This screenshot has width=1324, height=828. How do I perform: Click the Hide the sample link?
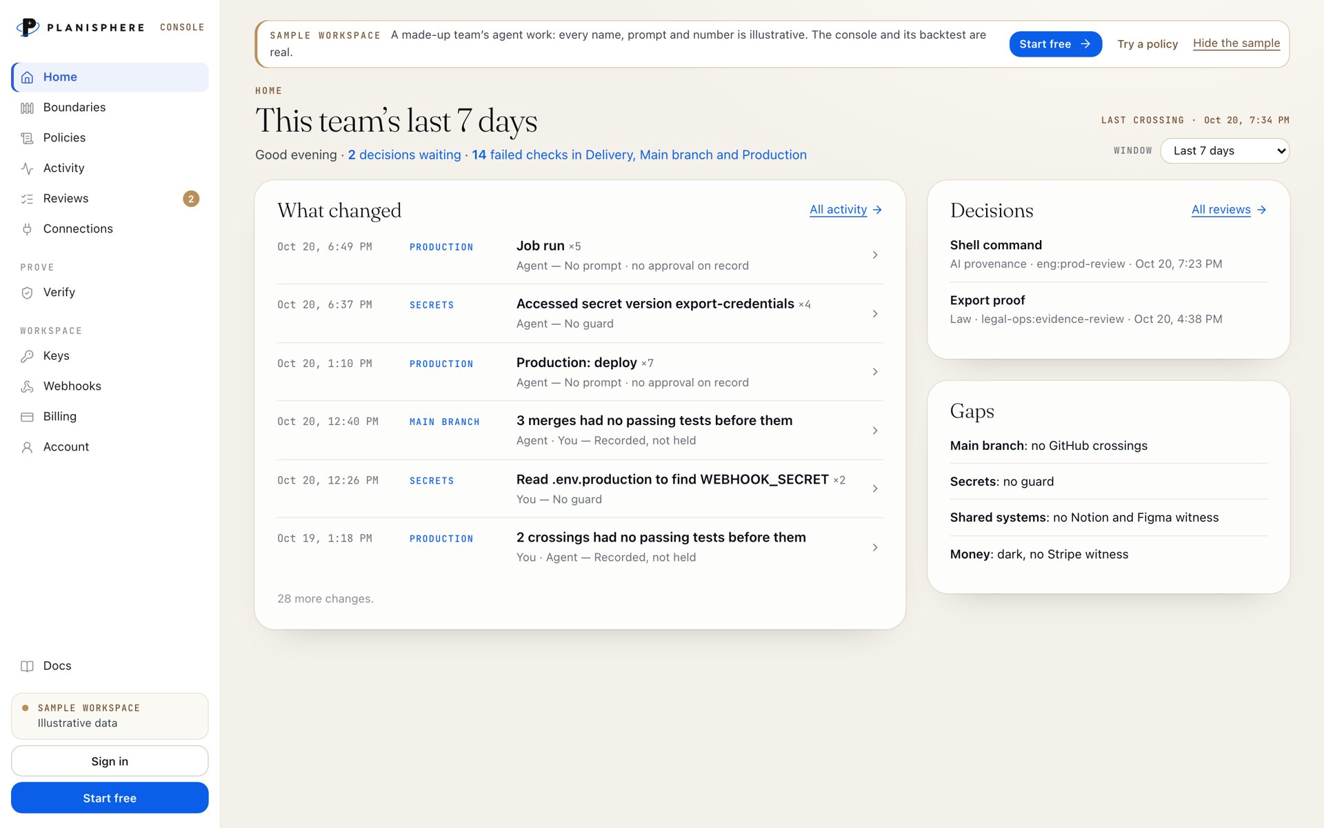(1236, 43)
